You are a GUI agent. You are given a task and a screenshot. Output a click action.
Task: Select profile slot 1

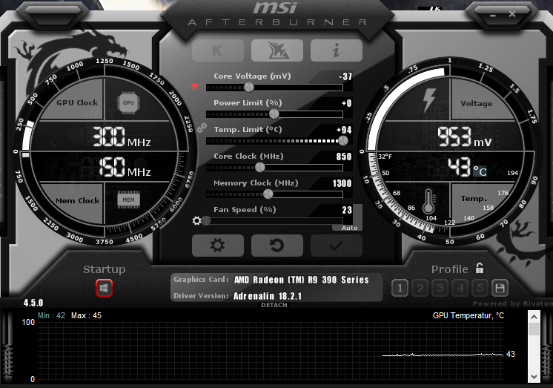pos(400,288)
